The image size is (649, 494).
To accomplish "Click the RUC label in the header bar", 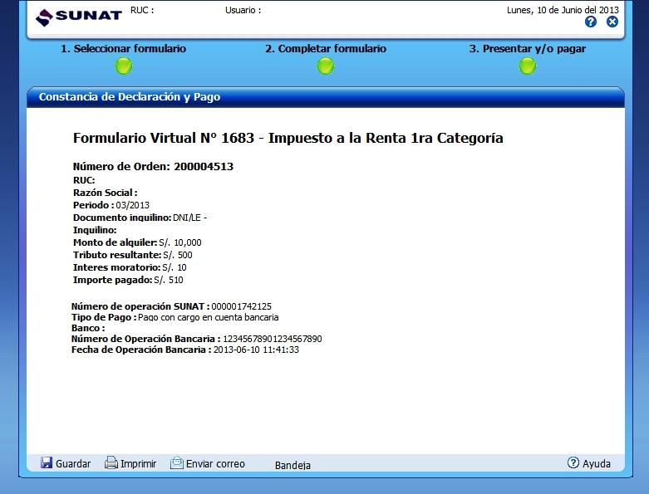I will (x=142, y=10).
